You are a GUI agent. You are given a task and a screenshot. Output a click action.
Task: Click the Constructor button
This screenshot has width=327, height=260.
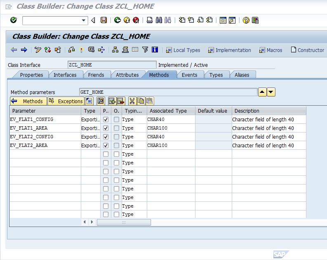(x=308, y=50)
